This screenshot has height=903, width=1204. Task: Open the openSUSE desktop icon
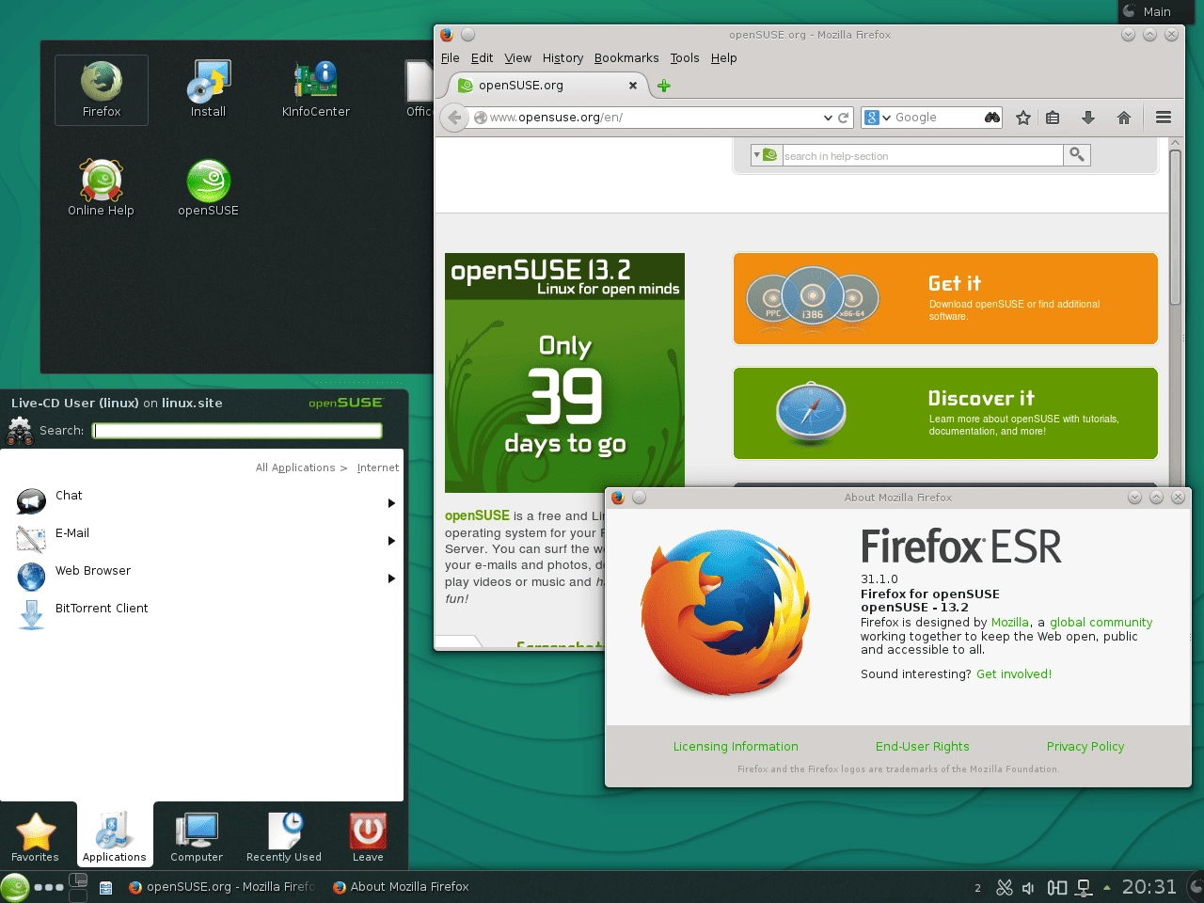(x=208, y=188)
